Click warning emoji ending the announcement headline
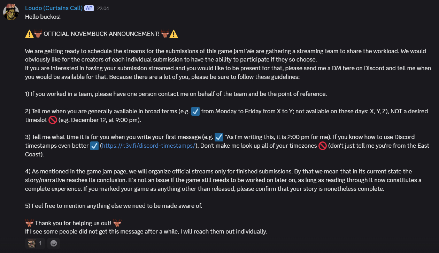Image resolution: width=439 pixels, height=253 pixels. coord(174,34)
